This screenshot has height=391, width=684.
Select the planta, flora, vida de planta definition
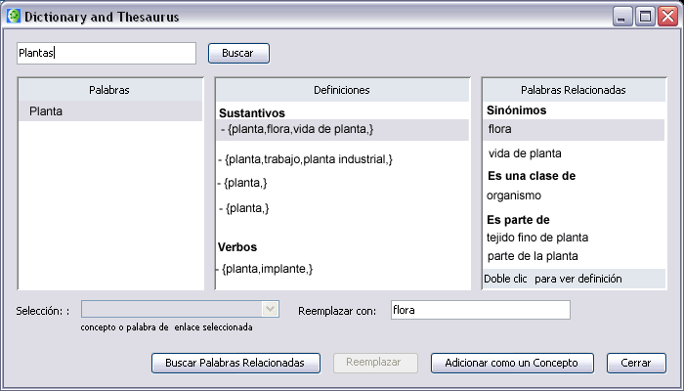342,130
